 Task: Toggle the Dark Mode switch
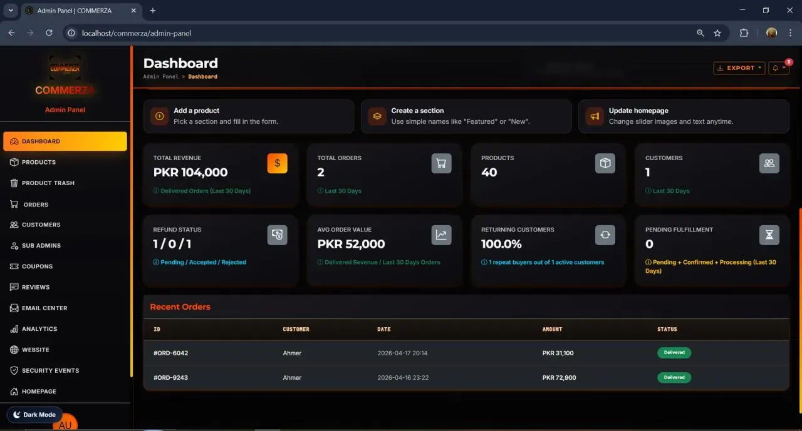(x=34, y=415)
